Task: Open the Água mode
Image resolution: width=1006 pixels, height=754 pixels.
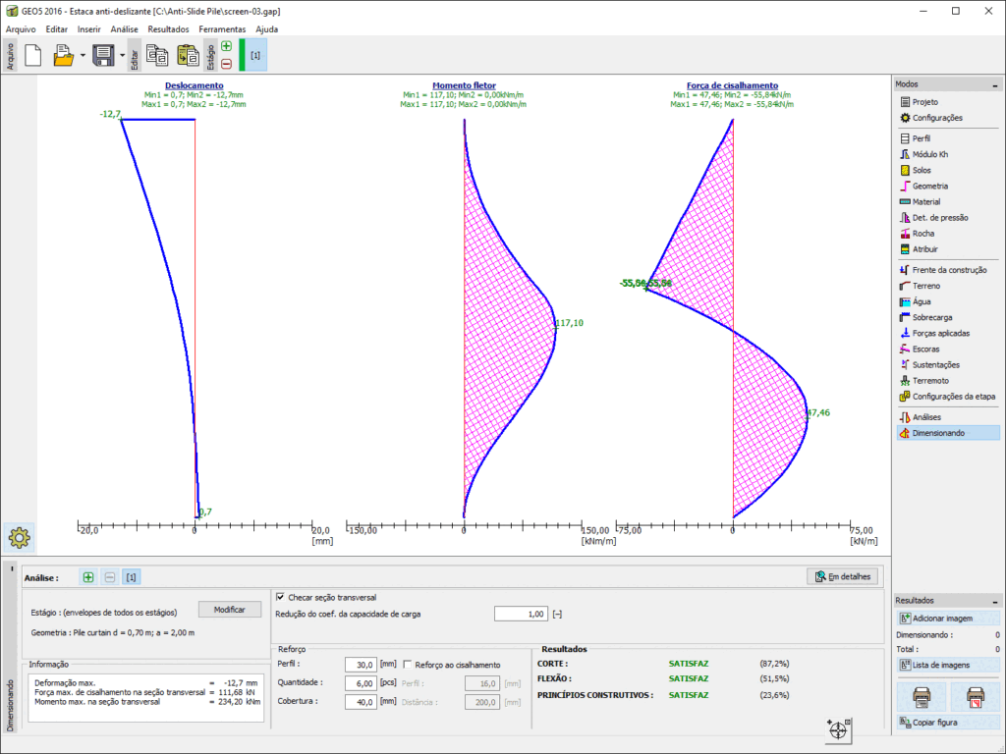Action: 948,301
